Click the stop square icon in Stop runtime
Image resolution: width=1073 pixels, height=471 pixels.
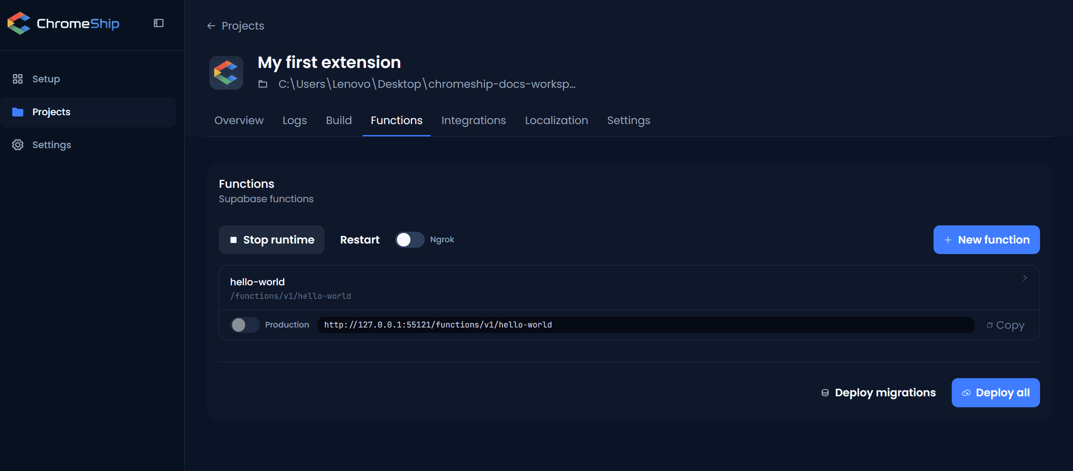point(233,240)
